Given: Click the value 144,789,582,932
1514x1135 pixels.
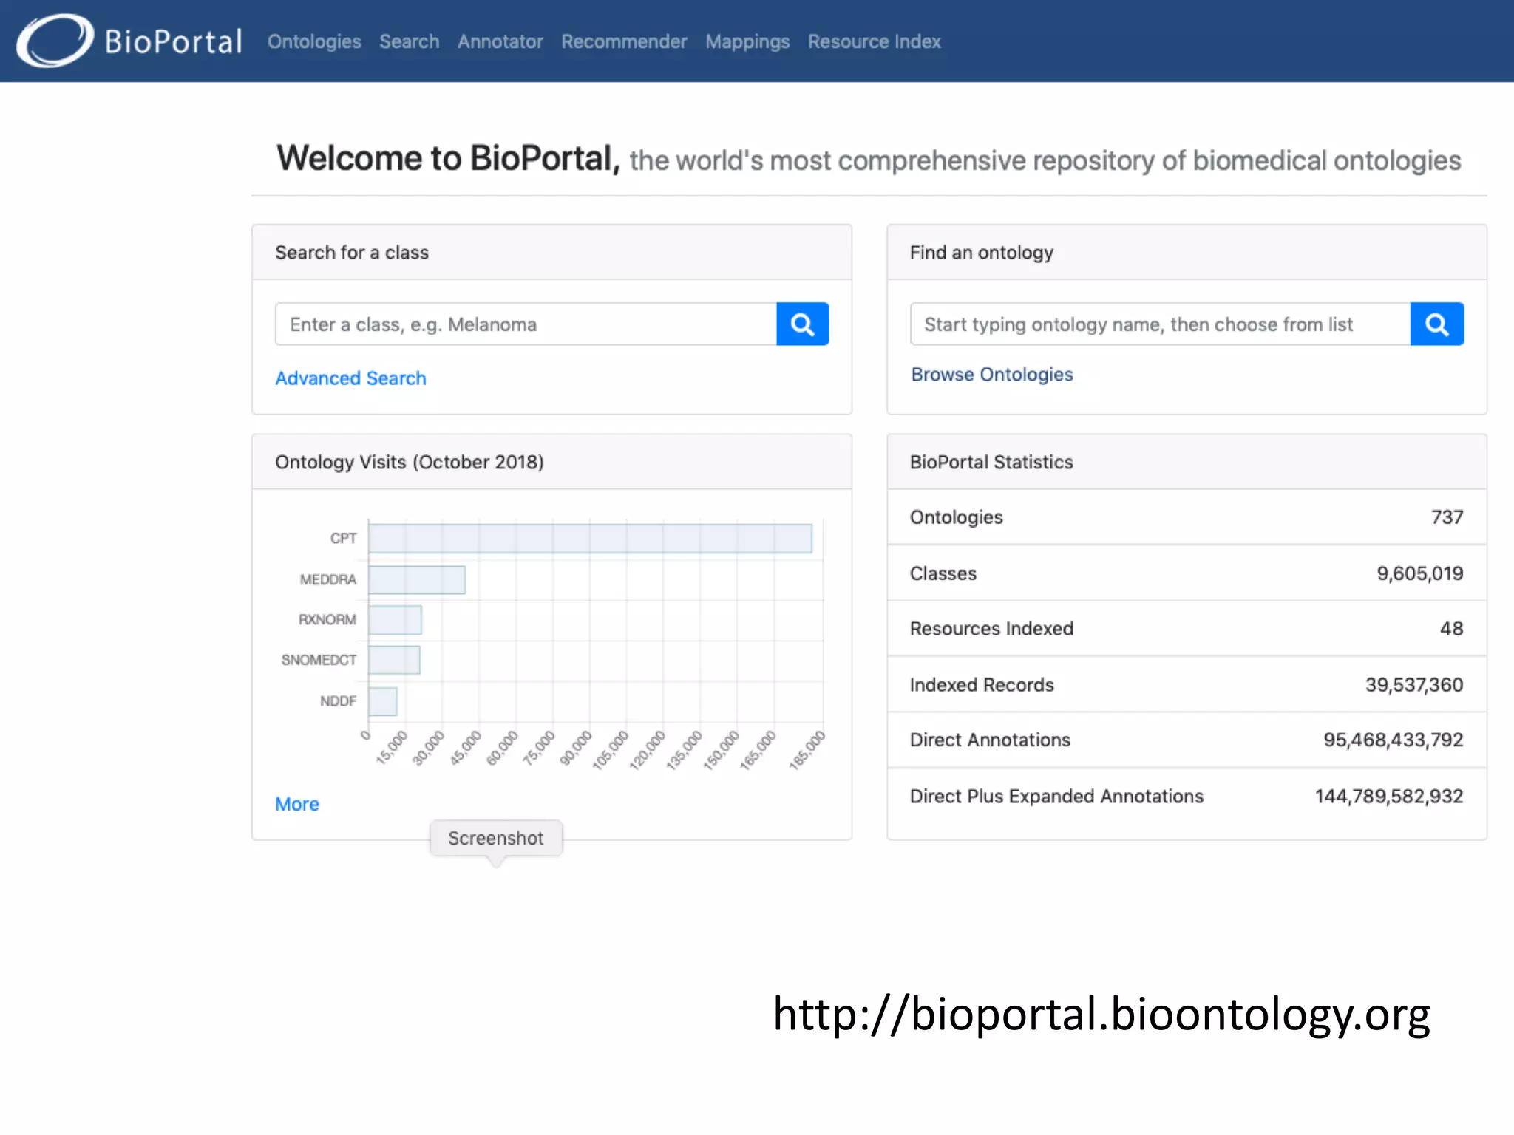Looking at the screenshot, I should [1388, 797].
